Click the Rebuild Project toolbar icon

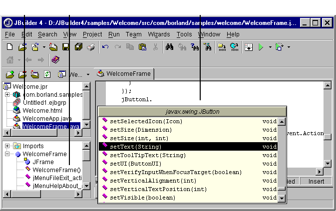click(x=234, y=47)
